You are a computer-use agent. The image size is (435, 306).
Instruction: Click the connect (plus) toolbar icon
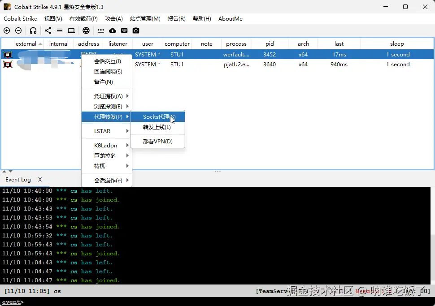(x=7, y=30)
